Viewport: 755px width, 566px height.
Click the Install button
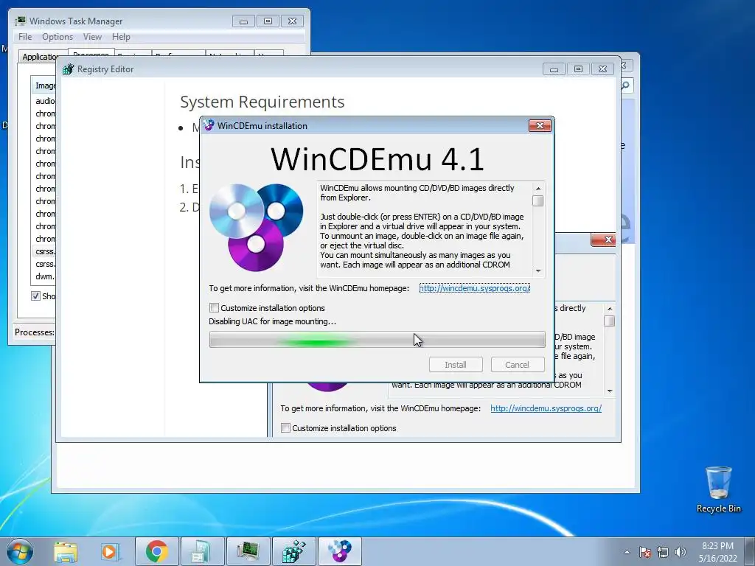coord(456,365)
